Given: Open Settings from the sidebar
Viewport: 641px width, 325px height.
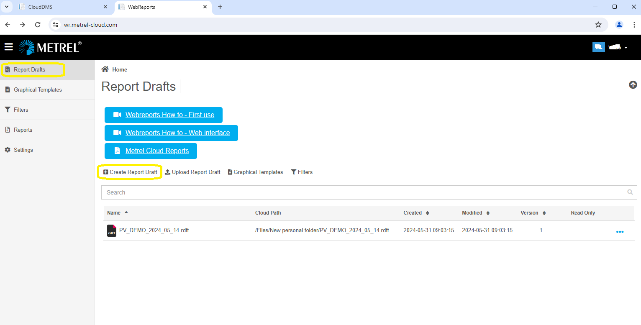Looking at the screenshot, I should click(x=23, y=150).
